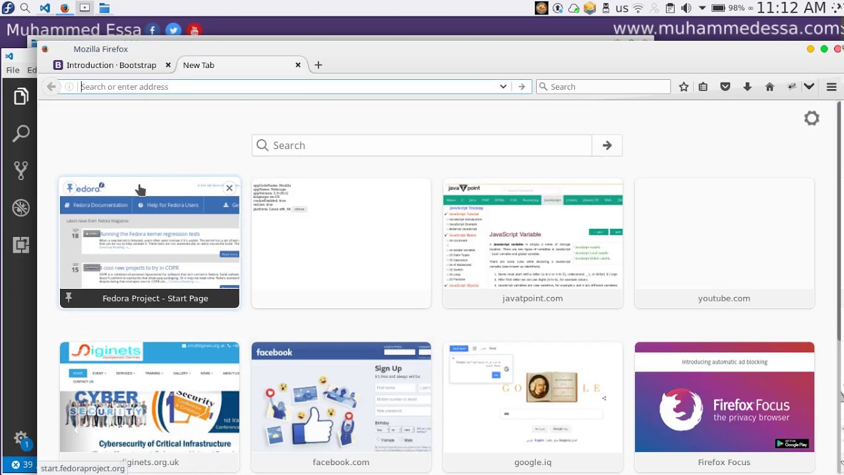Open the Downloads arrow icon

(x=747, y=86)
